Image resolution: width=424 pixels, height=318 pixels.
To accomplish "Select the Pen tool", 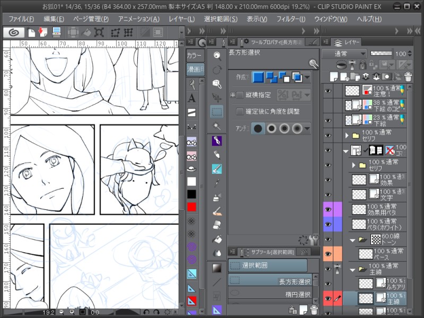I will tap(217, 141).
